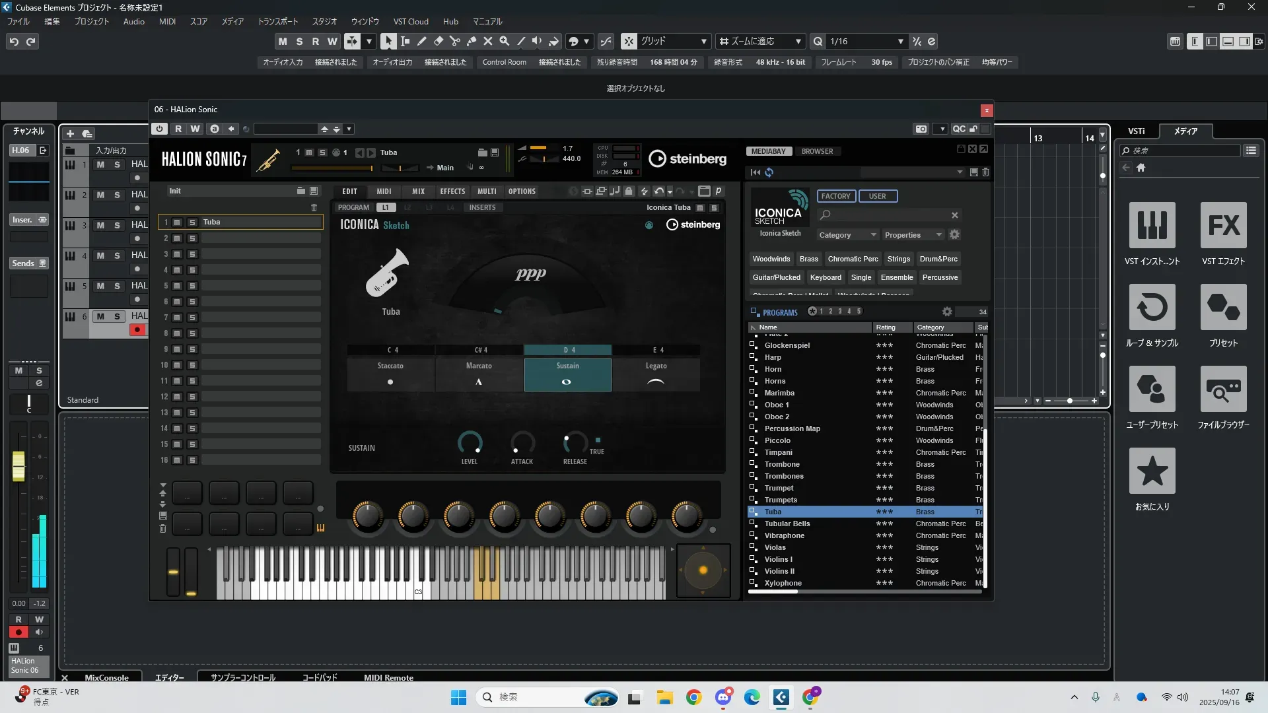This screenshot has height=713, width=1268.
Task: Open the VST Effects media tile
Action: [x=1223, y=226]
